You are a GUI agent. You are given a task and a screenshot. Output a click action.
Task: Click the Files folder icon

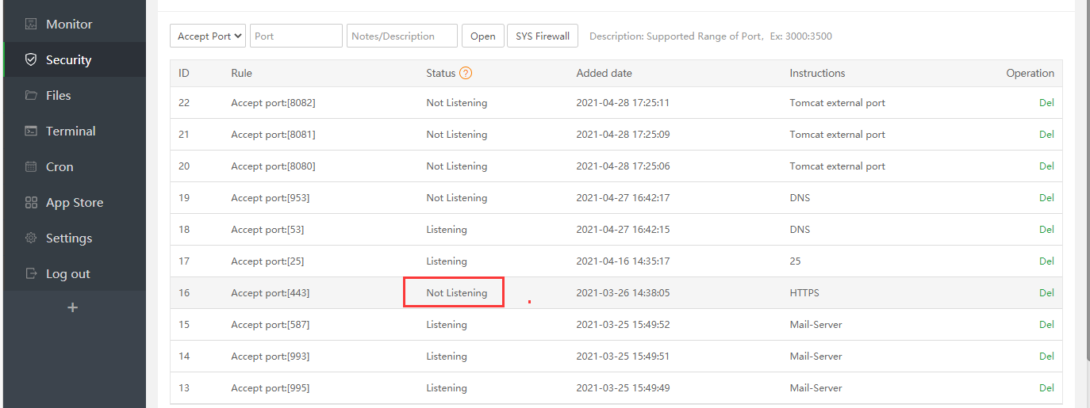[x=32, y=96]
